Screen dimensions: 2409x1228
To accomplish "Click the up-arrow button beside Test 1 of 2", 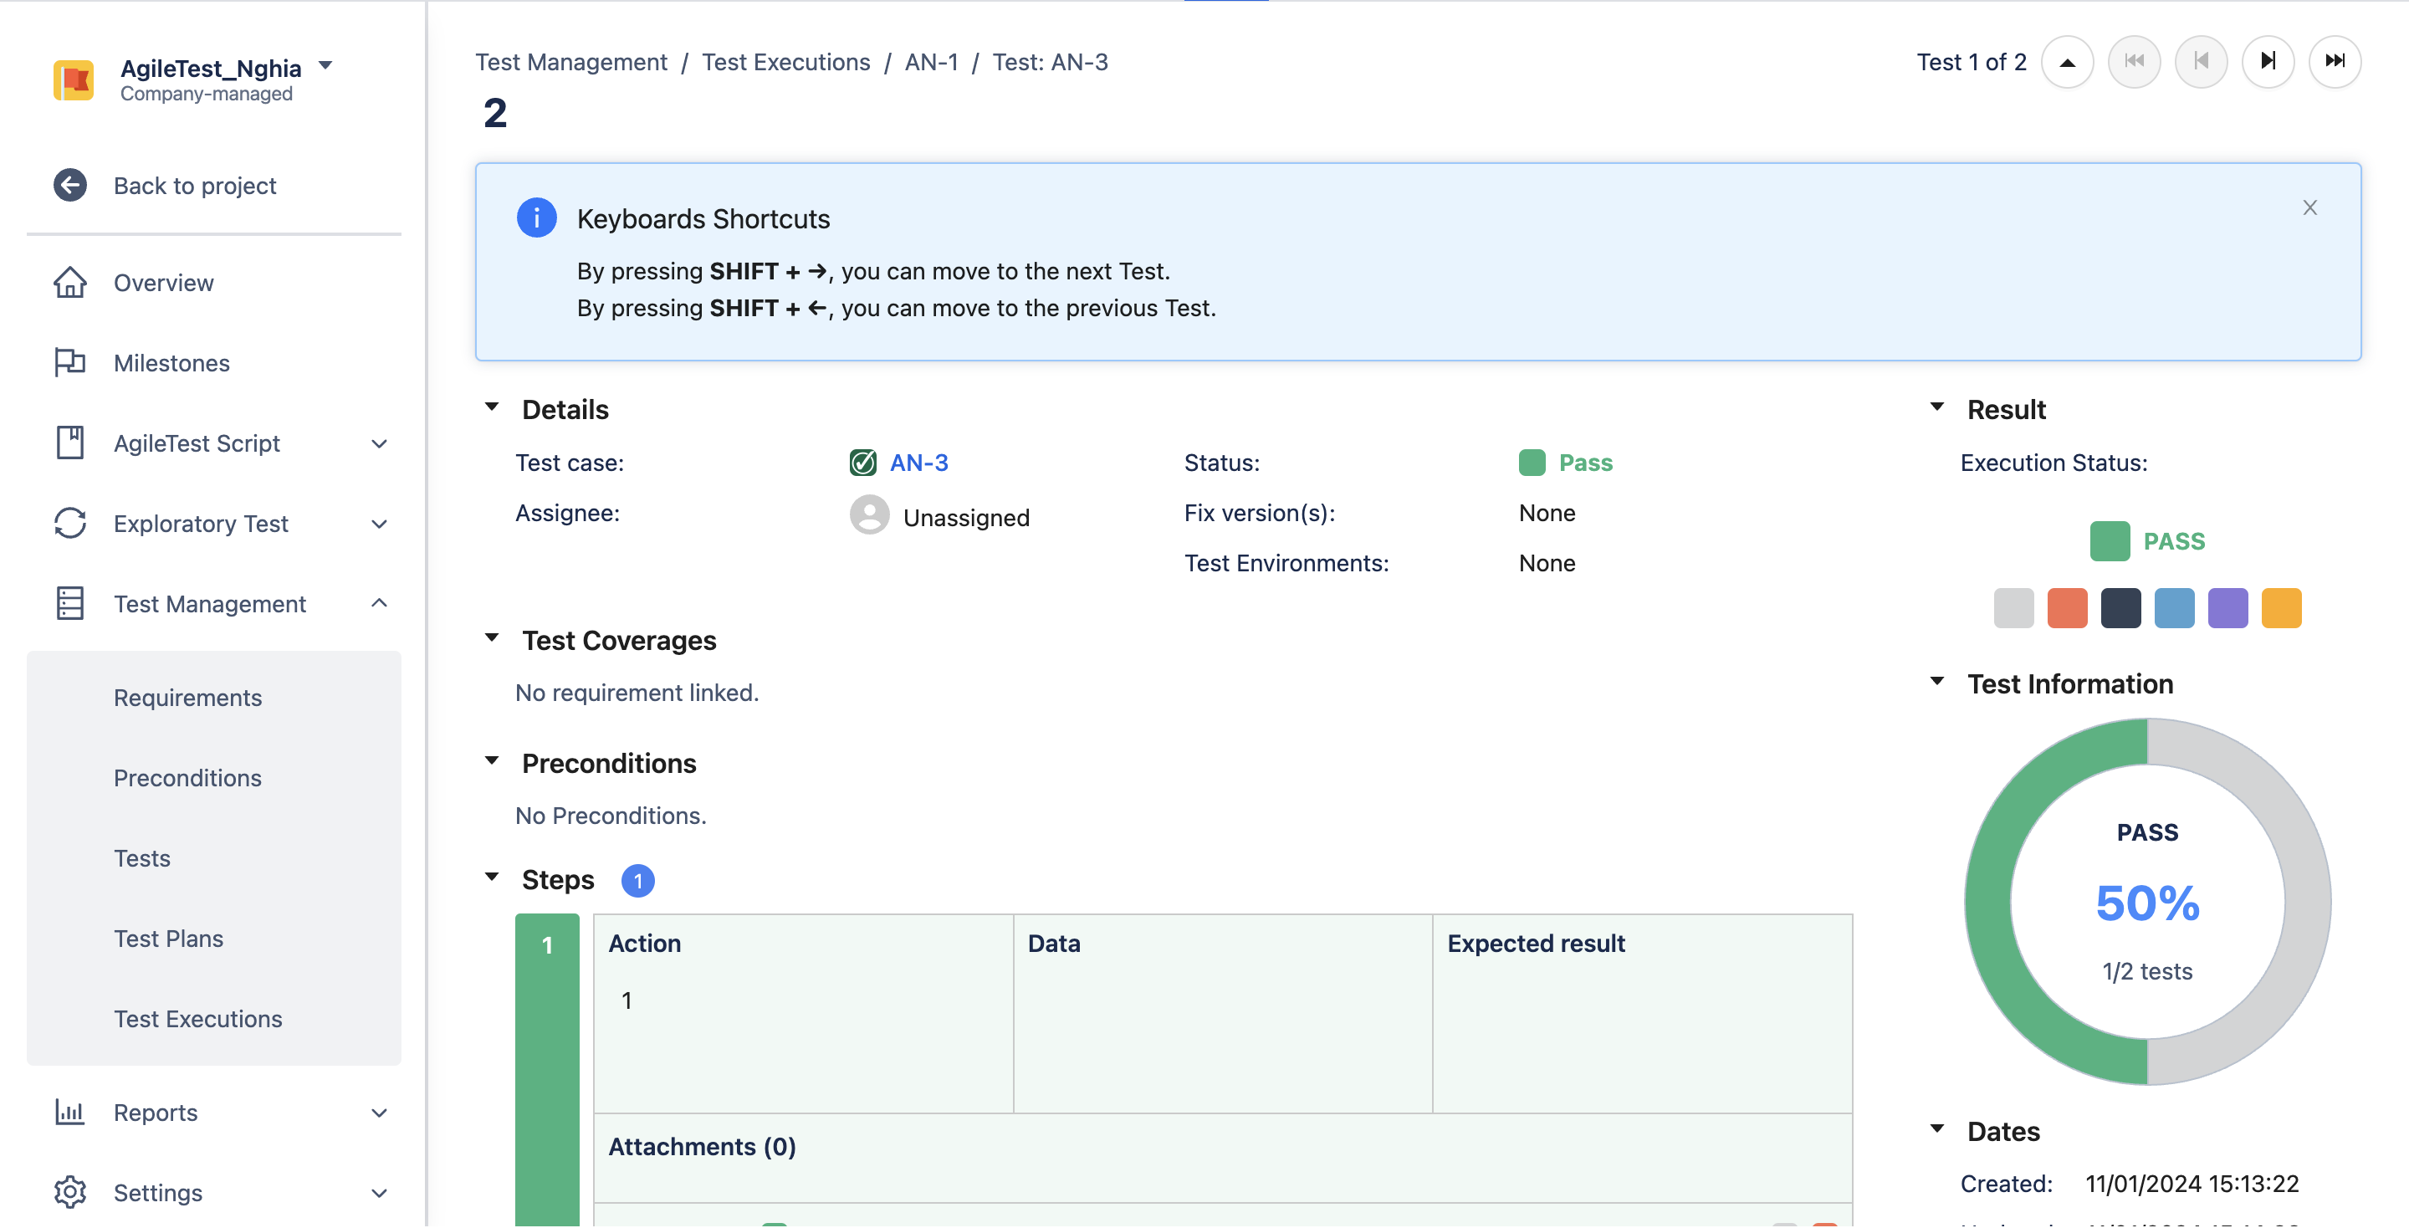I will click(x=2067, y=62).
